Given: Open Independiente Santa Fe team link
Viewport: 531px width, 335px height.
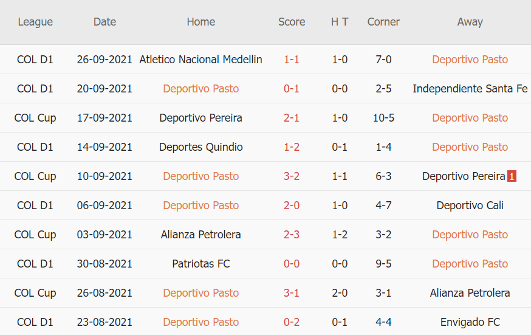Looking at the screenshot, I should click(x=470, y=89).
